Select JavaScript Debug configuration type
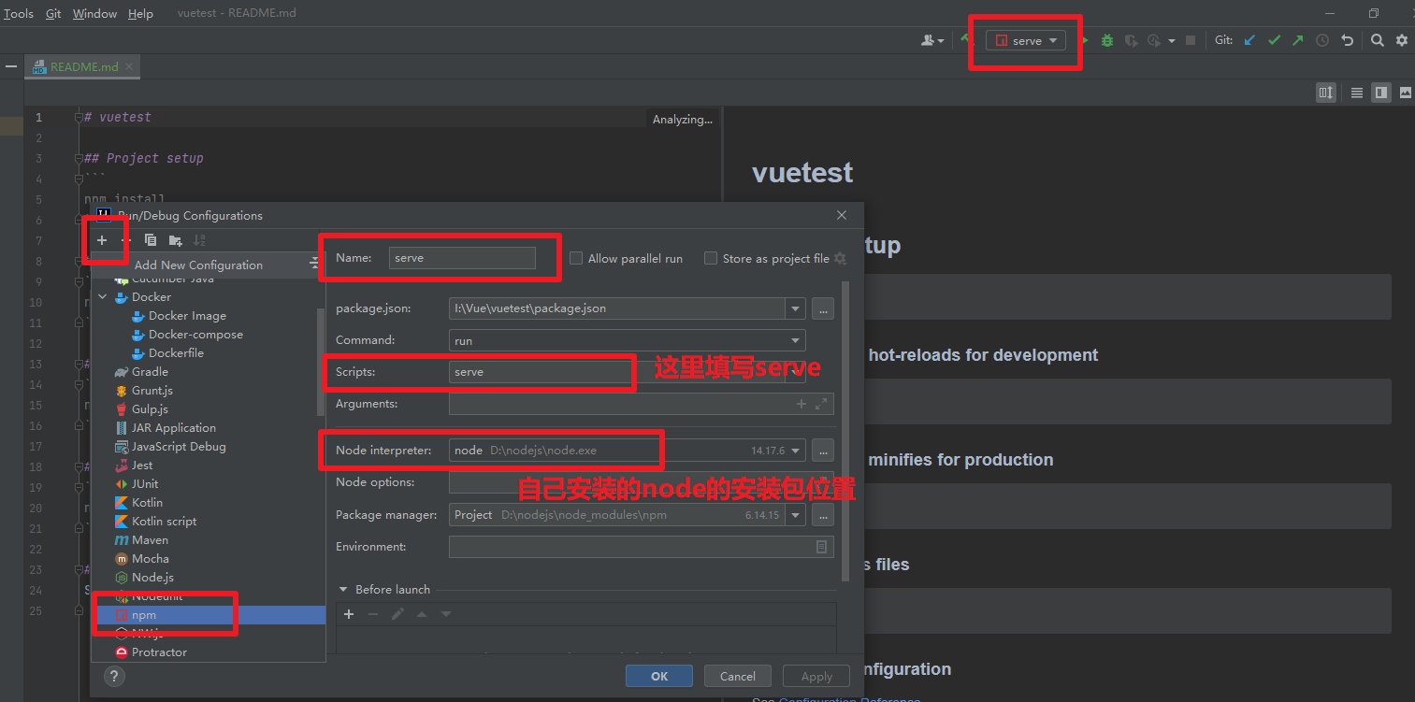The image size is (1415, 702). pos(179,447)
